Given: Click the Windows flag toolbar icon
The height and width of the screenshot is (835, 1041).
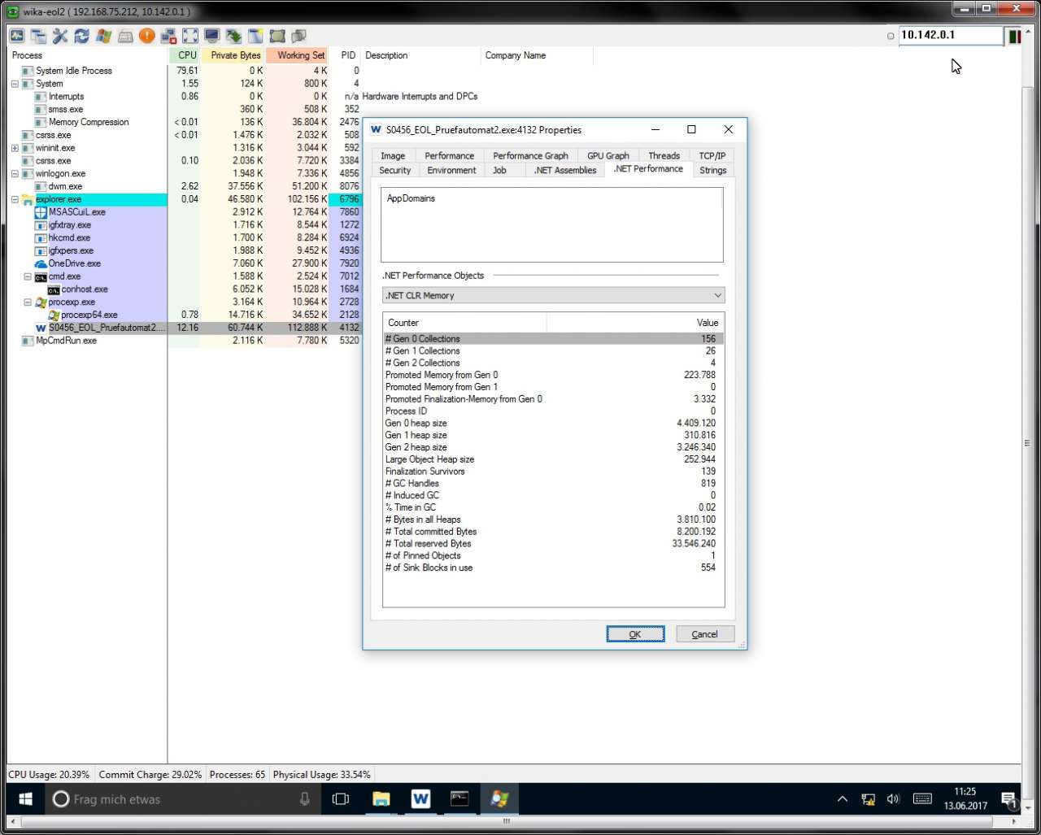Looking at the screenshot, I should 103,36.
